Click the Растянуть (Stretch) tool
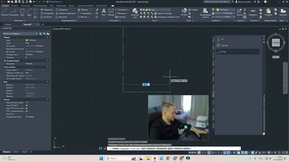The width and height of the screenshot is (289, 162). [x=46, y=17]
